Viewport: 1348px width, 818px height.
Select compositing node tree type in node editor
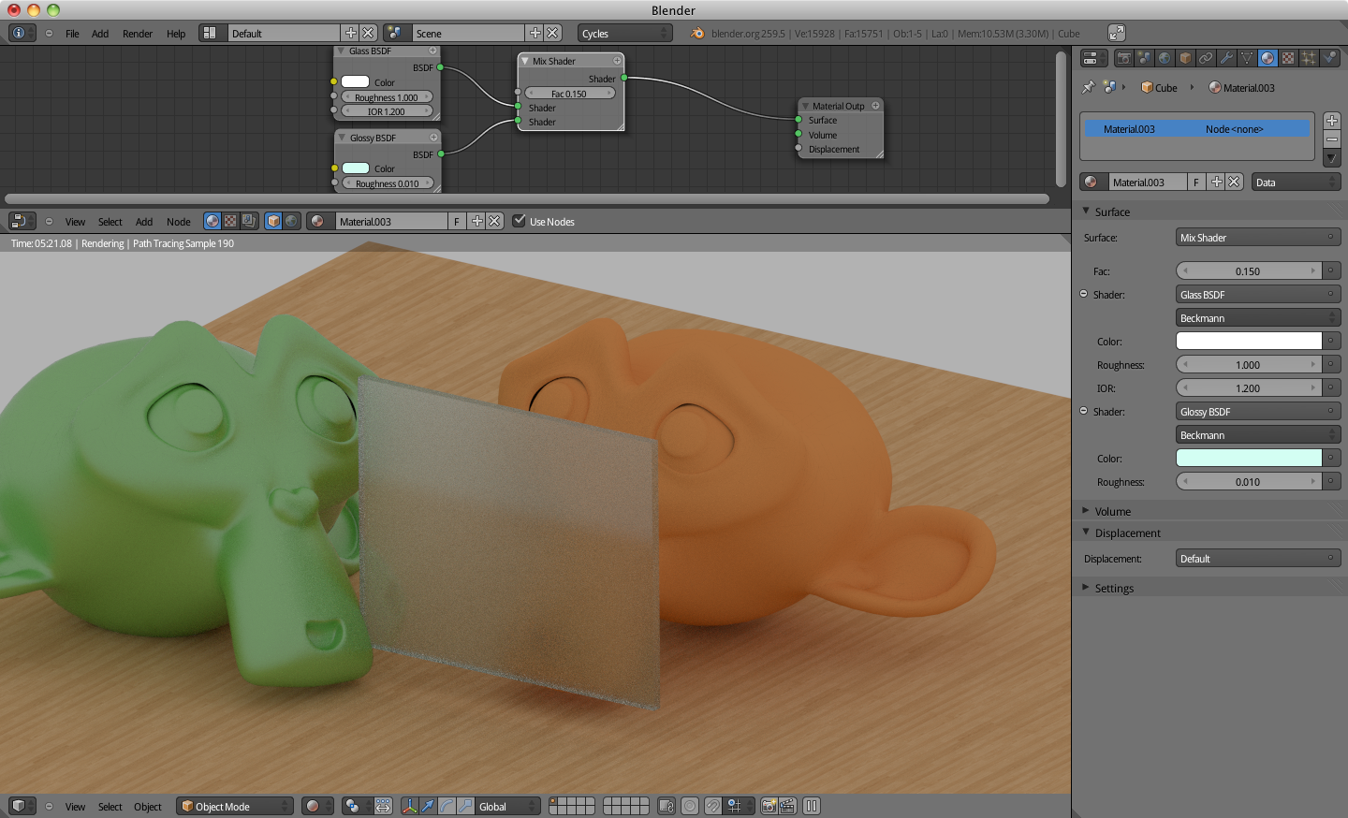(x=249, y=222)
